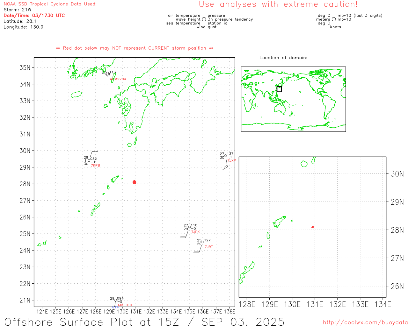408x326 pixels.
Task: Click the Latitude: 28.1 text
Action: pyautogui.click(x=20, y=21)
